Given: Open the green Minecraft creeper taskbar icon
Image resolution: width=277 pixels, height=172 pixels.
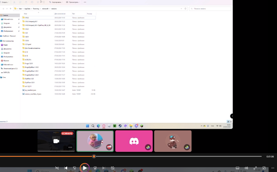Looking at the screenshot, I should [115, 126].
